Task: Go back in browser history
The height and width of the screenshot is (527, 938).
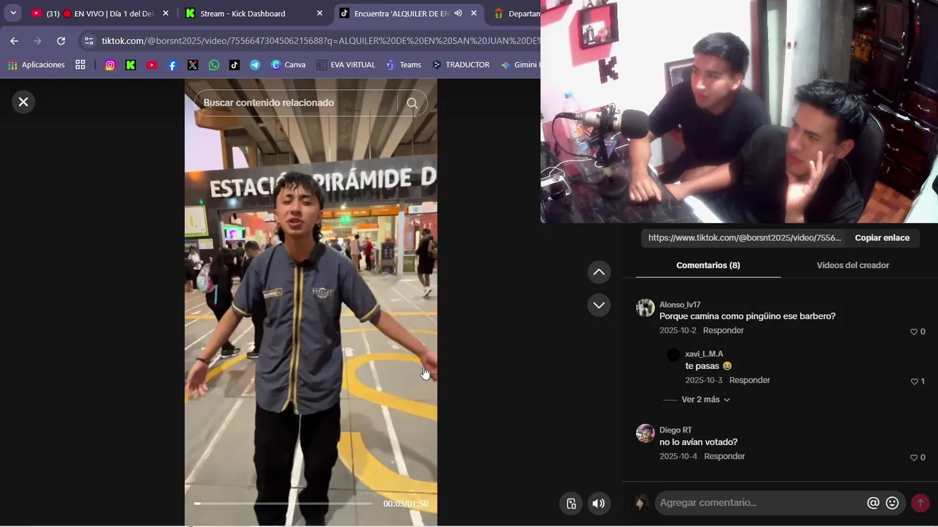Action: tap(14, 41)
